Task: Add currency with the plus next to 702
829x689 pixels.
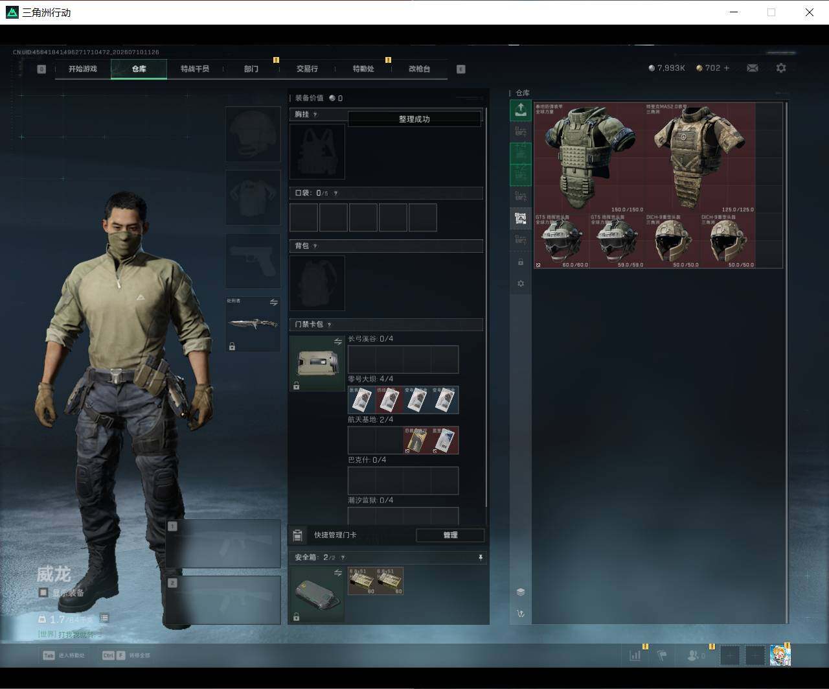Action: 727,68
